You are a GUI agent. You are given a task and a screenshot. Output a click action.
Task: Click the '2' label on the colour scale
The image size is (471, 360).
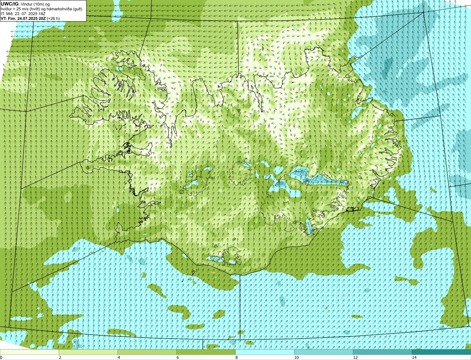pyautogui.click(x=60, y=357)
